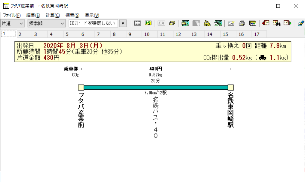Click the CO₂排出量 0.52kg value
The image size is (305, 182).
pyautogui.click(x=227, y=58)
